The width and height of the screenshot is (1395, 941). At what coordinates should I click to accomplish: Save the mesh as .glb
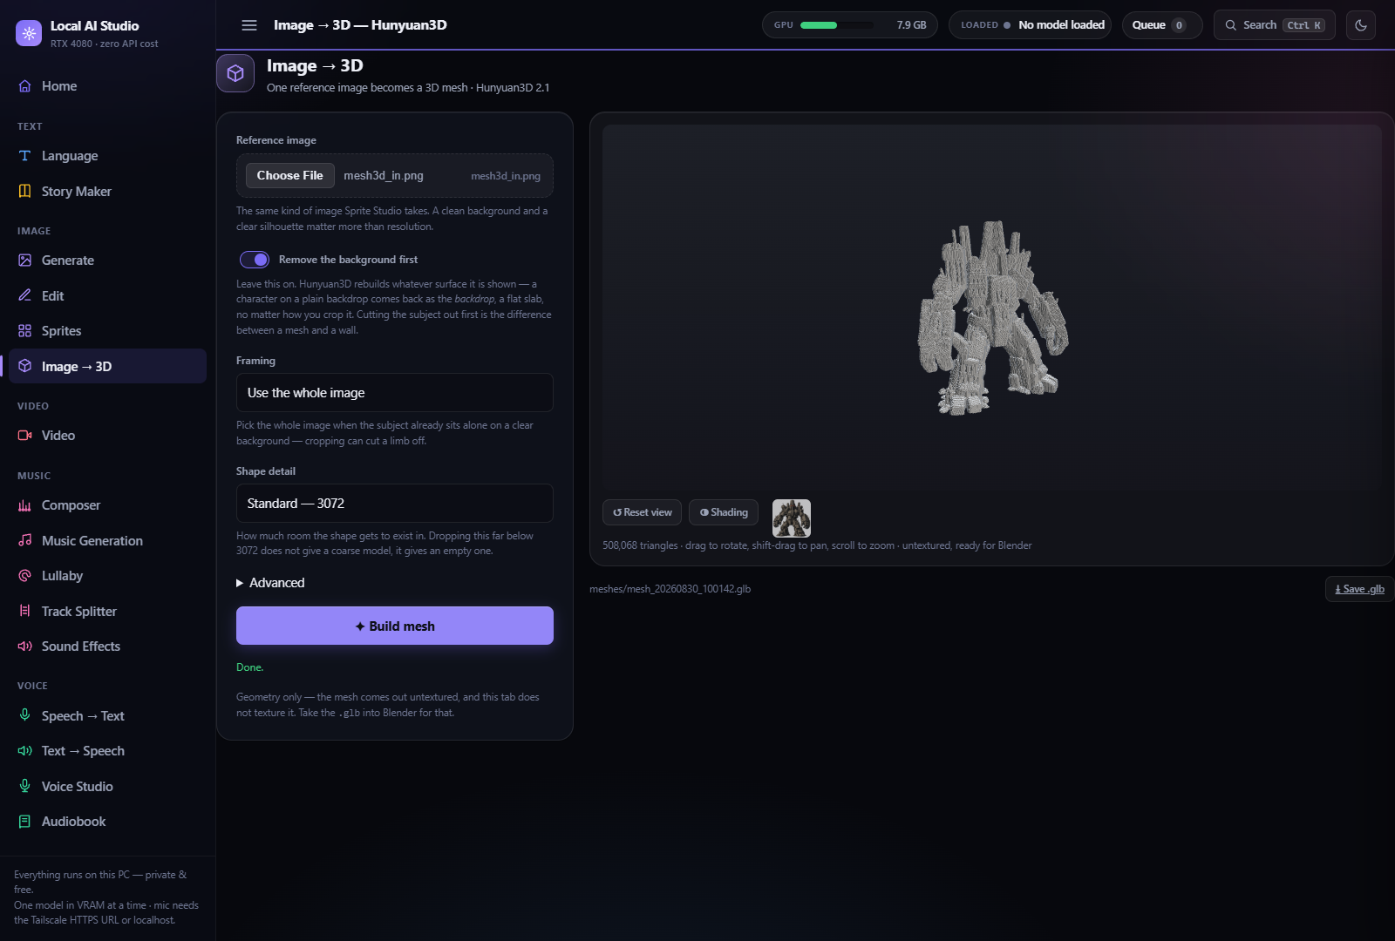pyautogui.click(x=1359, y=589)
